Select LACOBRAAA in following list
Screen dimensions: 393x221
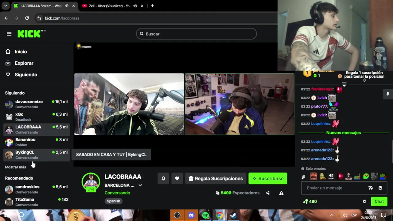(x=37, y=130)
